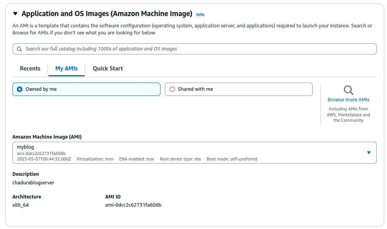Switch to the Quick Start tab
Screen dimensions: 387x229
(x=108, y=68)
